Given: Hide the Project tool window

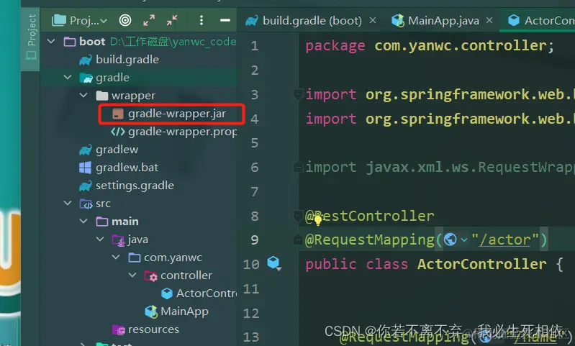Looking at the screenshot, I should click(225, 20).
